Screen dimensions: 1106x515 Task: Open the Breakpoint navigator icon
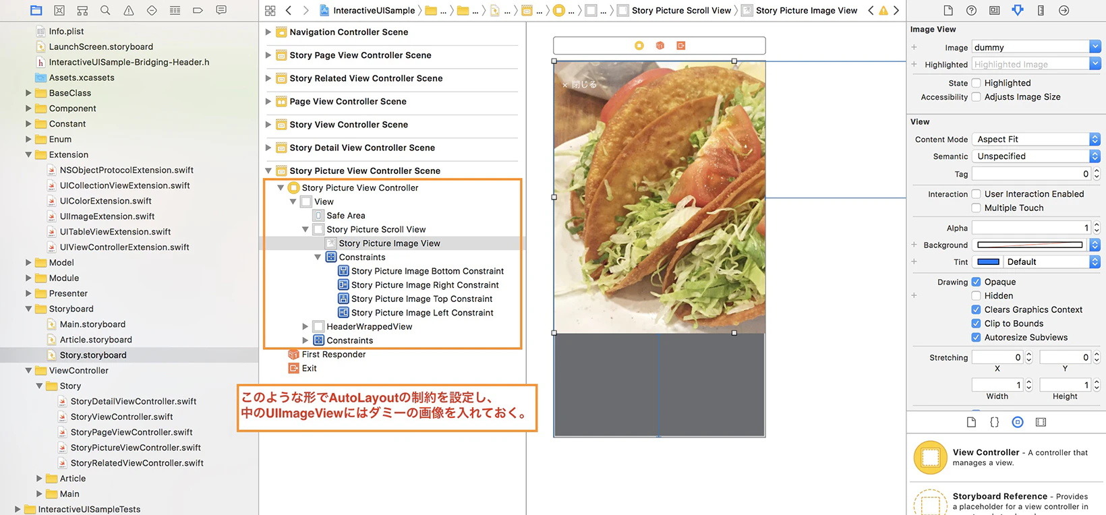click(198, 10)
